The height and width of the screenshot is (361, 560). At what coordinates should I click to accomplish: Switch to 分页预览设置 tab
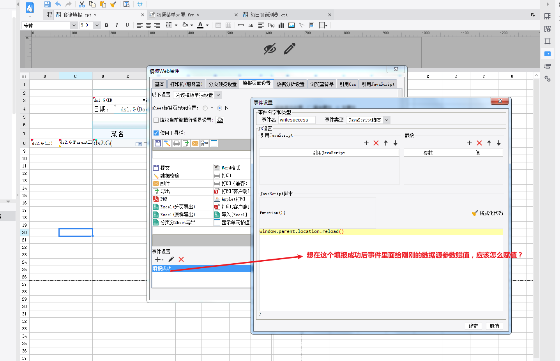coord(223,84)
